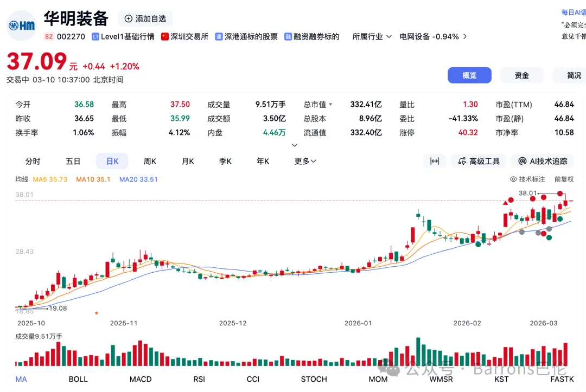This screenshot has height=392, width=586.
Task: Switch to the 简况 tab
Action: (x=572, y=75)
